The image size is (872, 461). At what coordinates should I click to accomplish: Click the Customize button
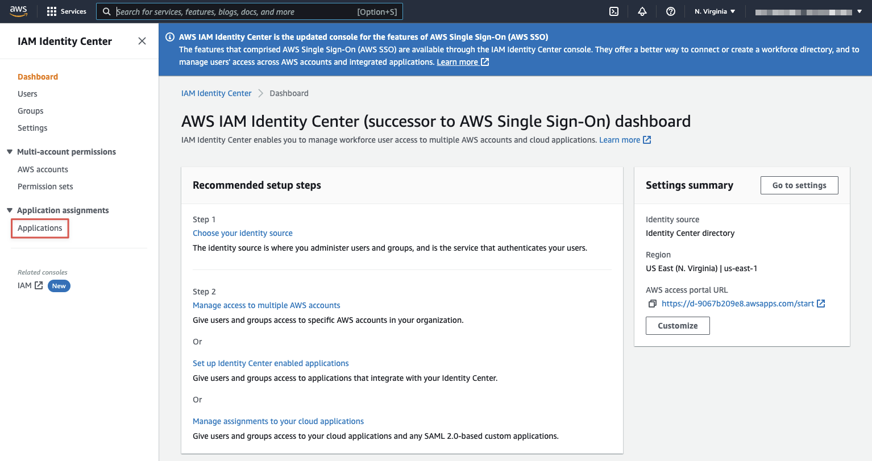point(678,326)
